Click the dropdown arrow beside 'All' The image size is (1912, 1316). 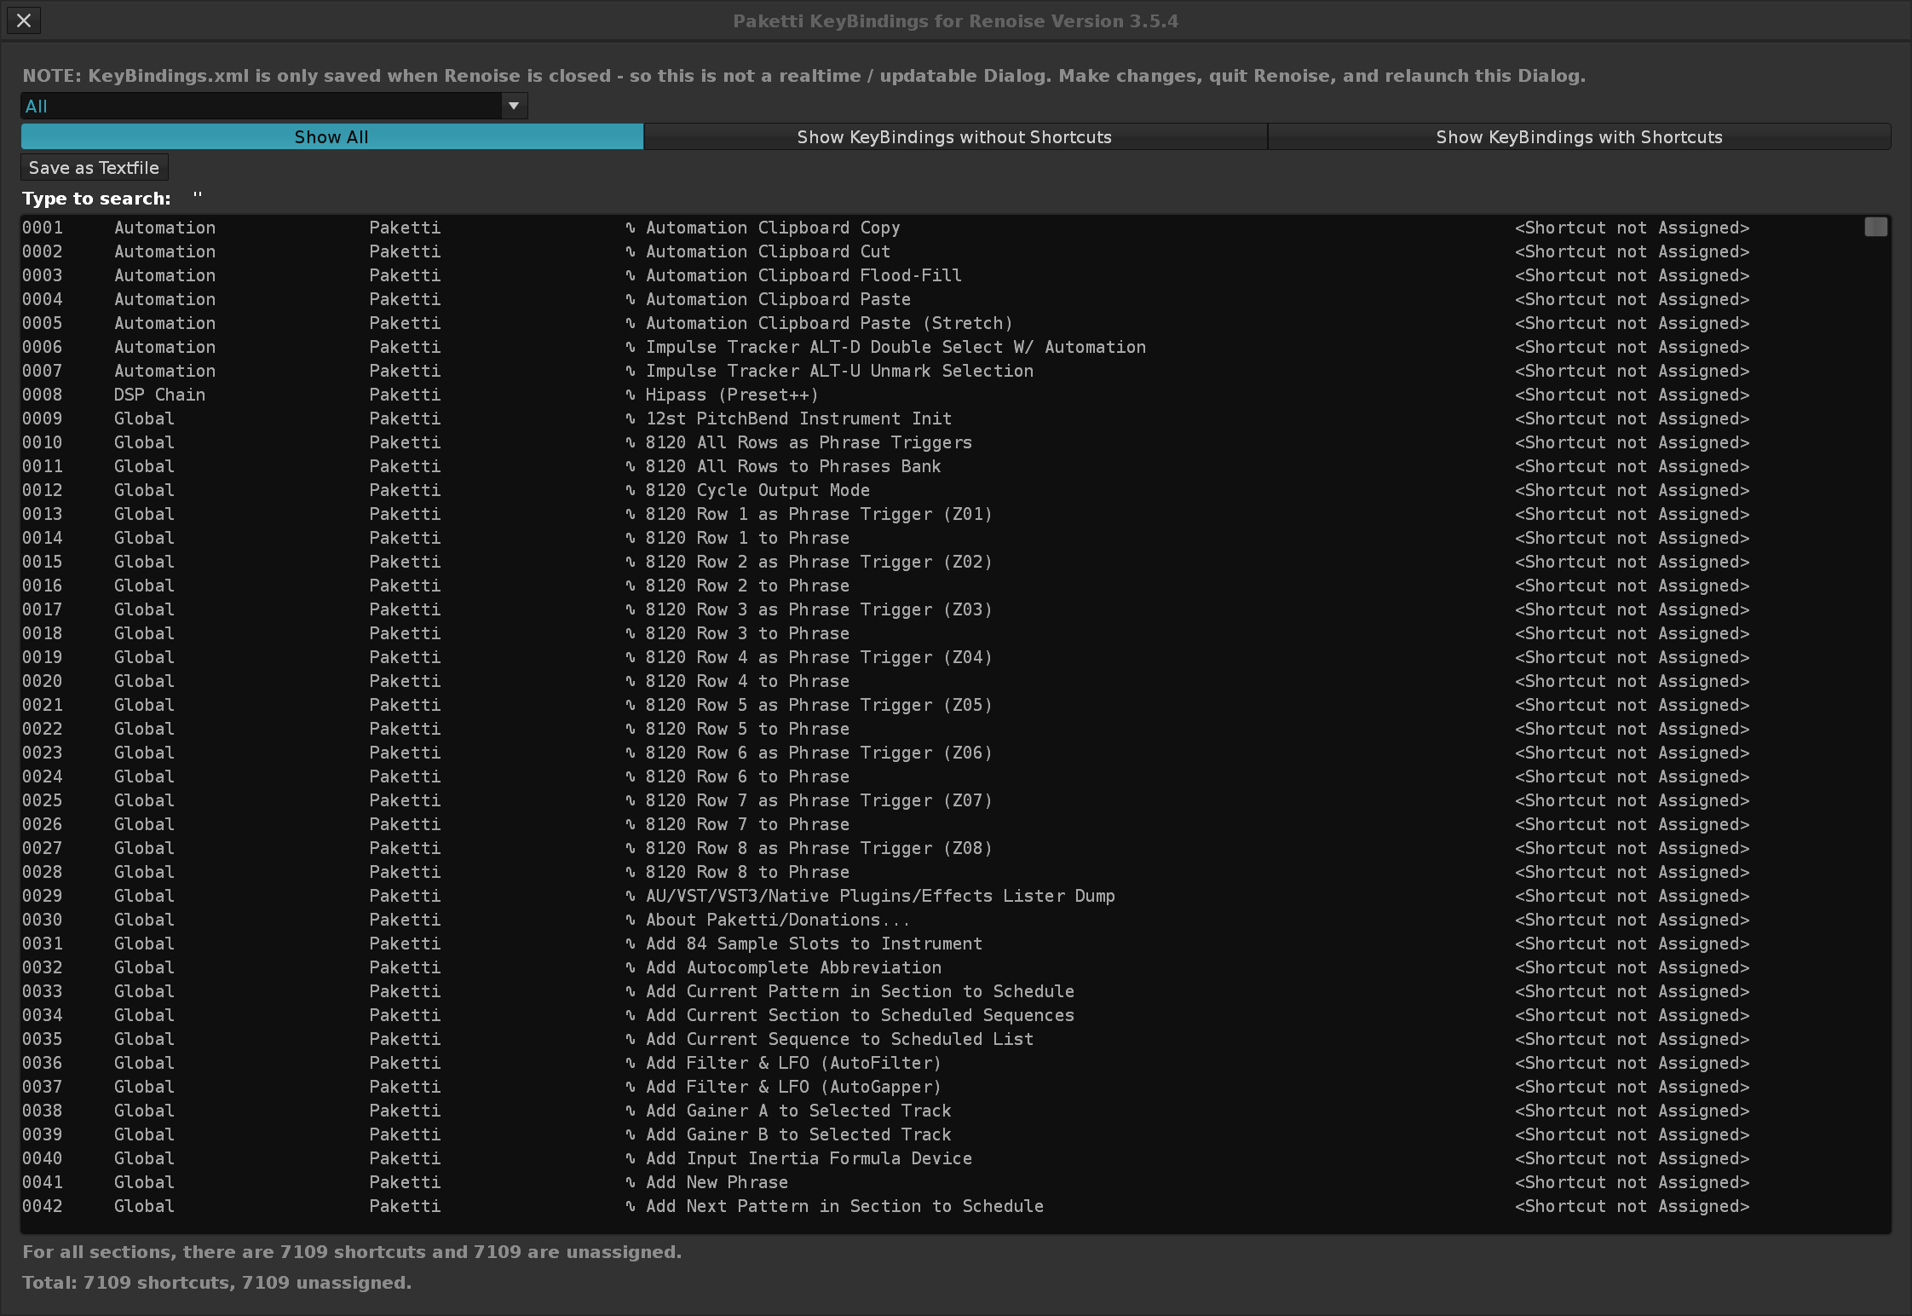click(513, 107)
